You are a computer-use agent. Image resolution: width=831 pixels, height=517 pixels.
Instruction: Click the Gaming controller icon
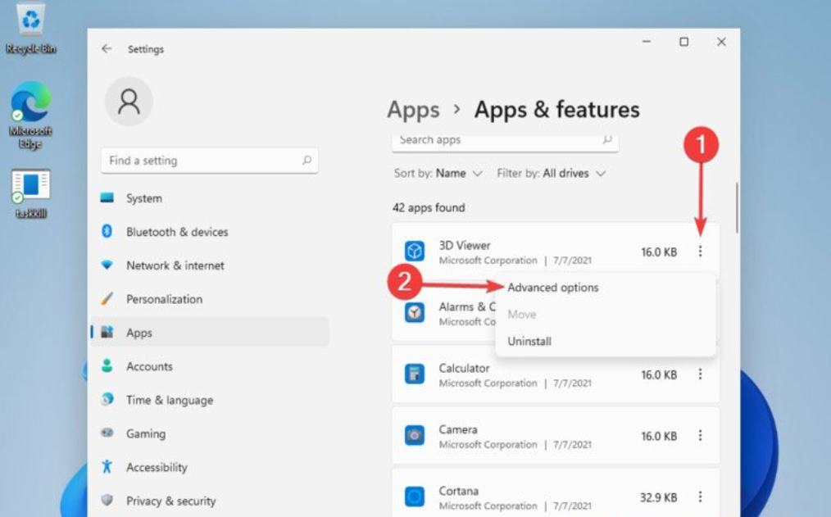[107, 433]
